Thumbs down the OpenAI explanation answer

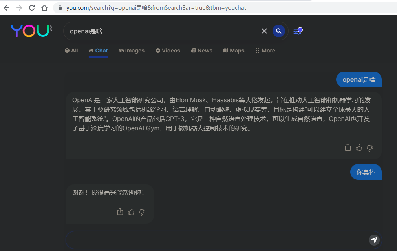coord(370,148)
